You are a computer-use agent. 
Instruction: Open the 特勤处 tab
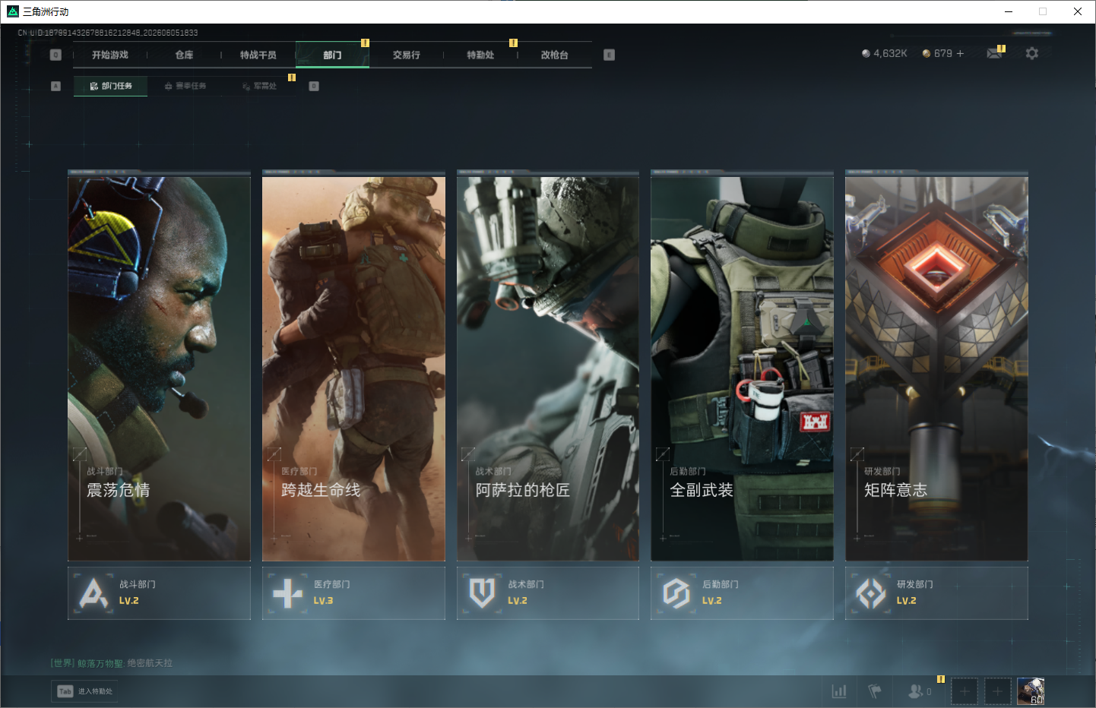point(480,55)
